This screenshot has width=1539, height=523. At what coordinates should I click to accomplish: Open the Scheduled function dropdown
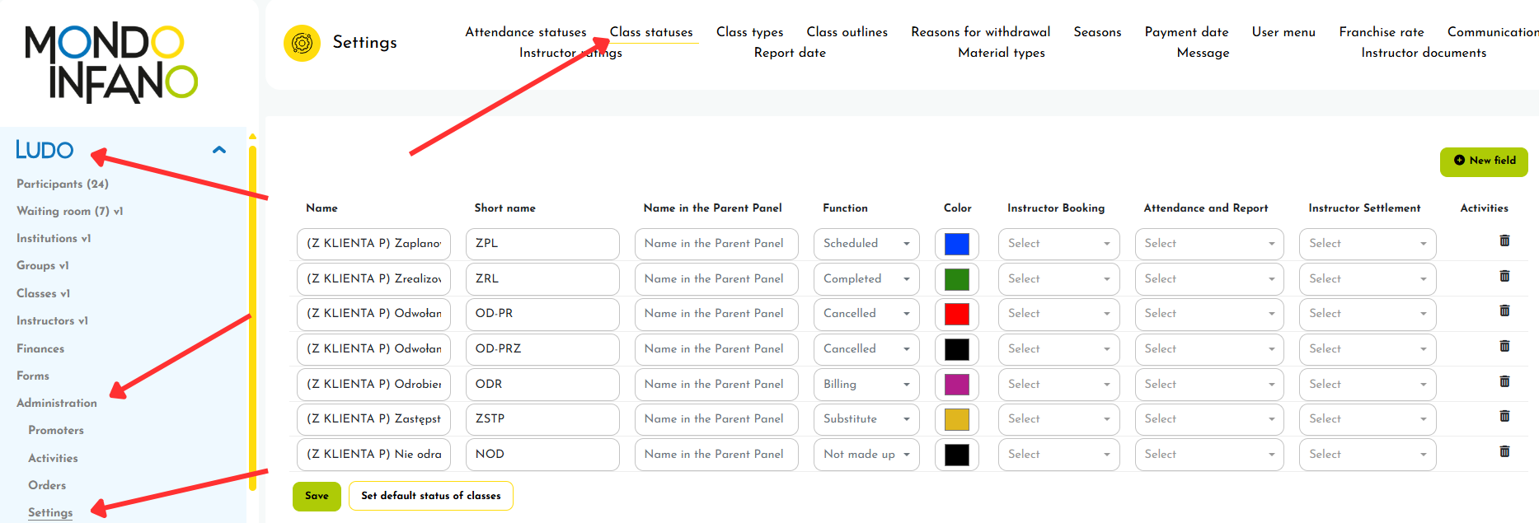click(x=866, y=244)
